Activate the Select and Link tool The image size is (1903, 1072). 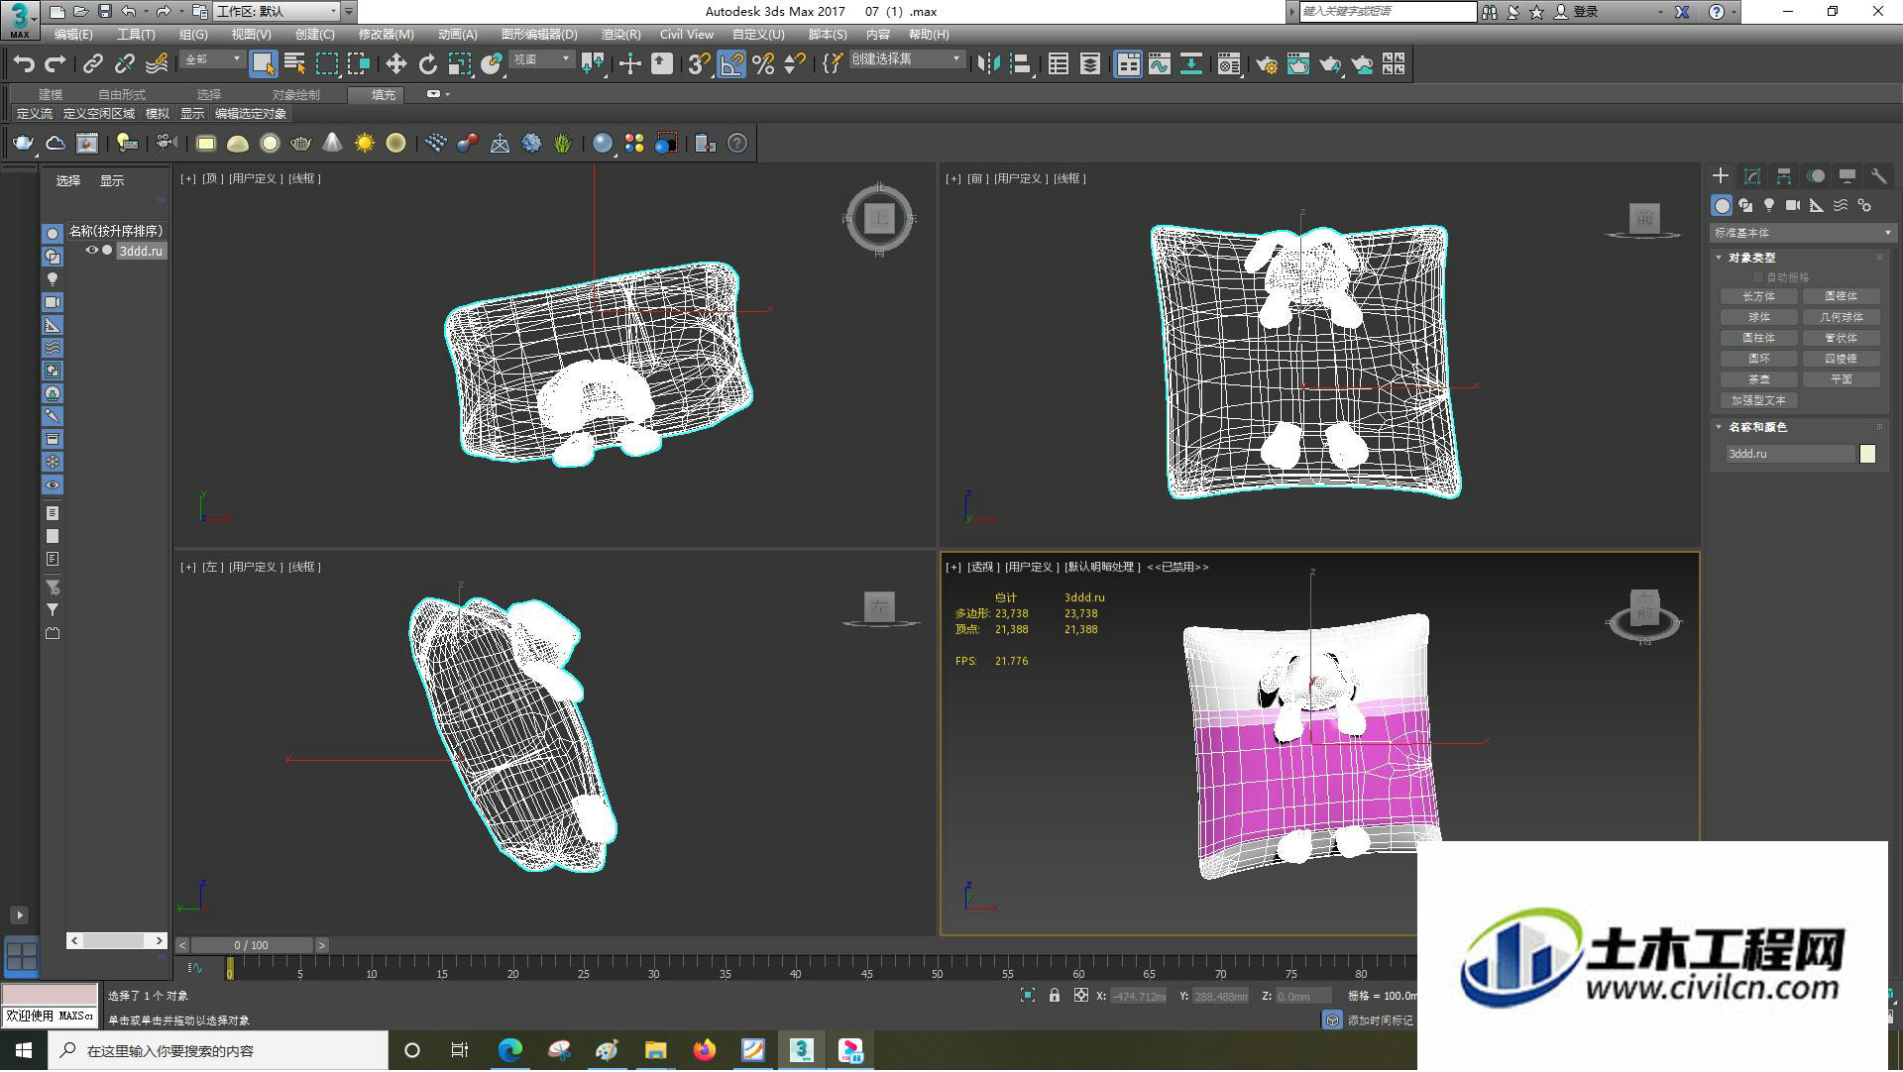pyautogui.click(x=92, y=64)
